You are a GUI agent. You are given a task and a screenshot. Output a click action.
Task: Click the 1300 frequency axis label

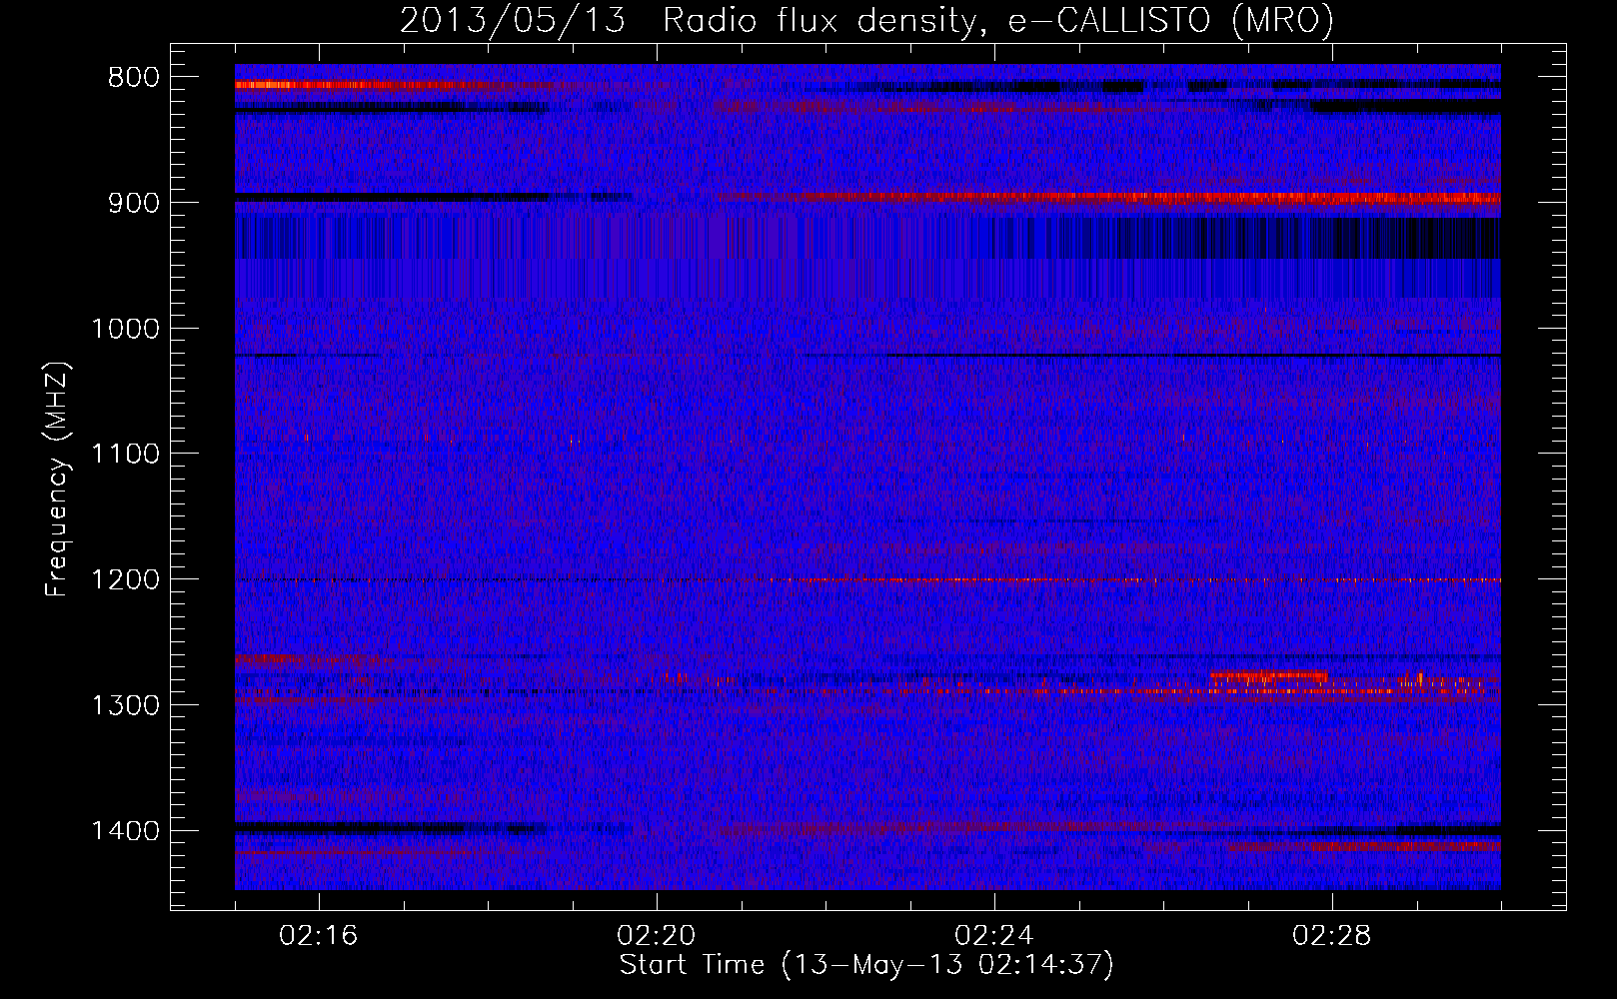pyautogui.click(x=125, y=705)
